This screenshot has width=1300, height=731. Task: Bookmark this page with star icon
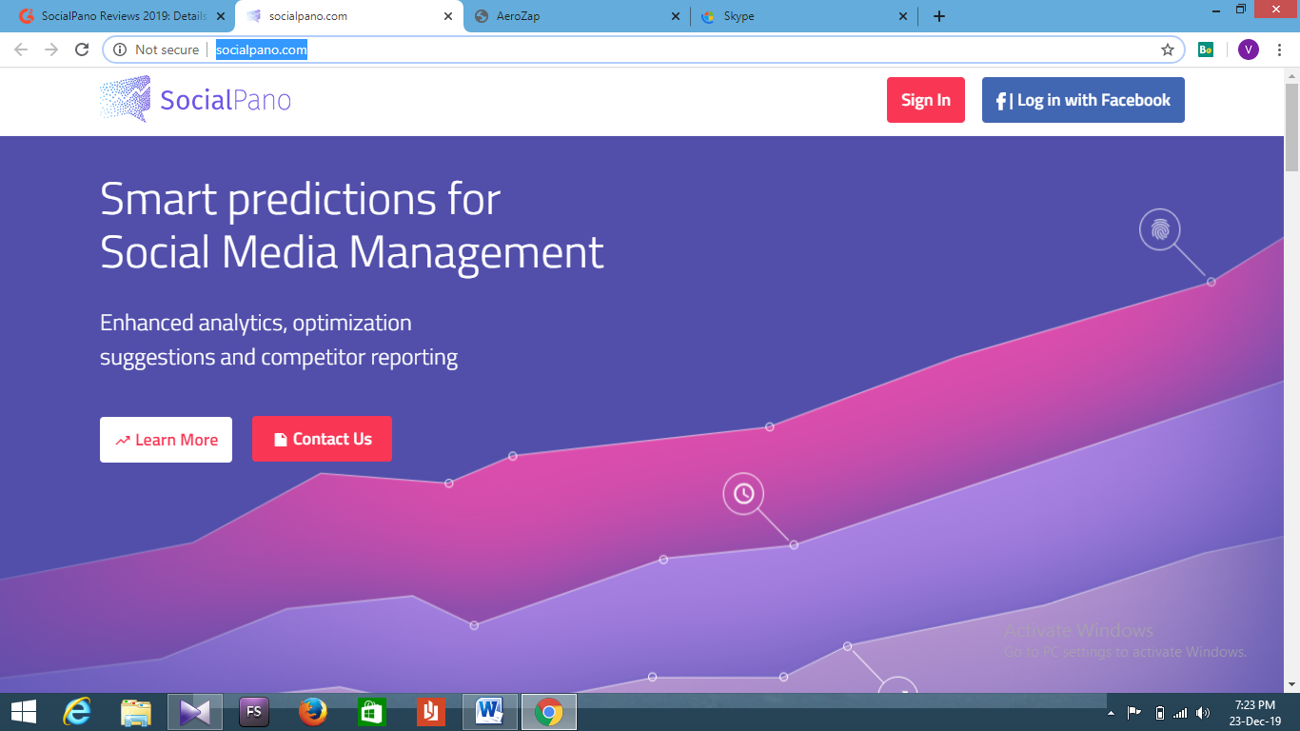(x=1168, y=49)
